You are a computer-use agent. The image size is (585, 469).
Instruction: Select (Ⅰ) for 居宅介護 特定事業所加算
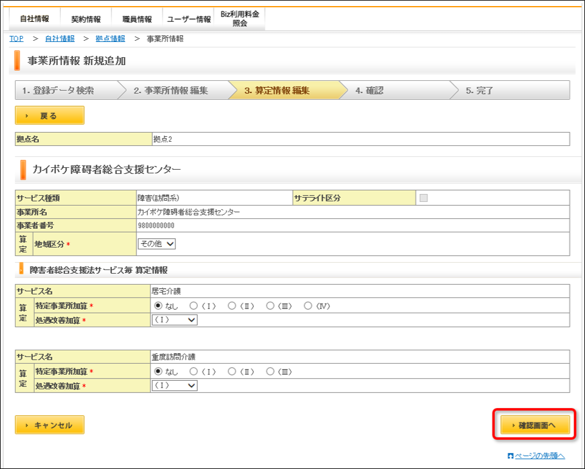[193, 306]
